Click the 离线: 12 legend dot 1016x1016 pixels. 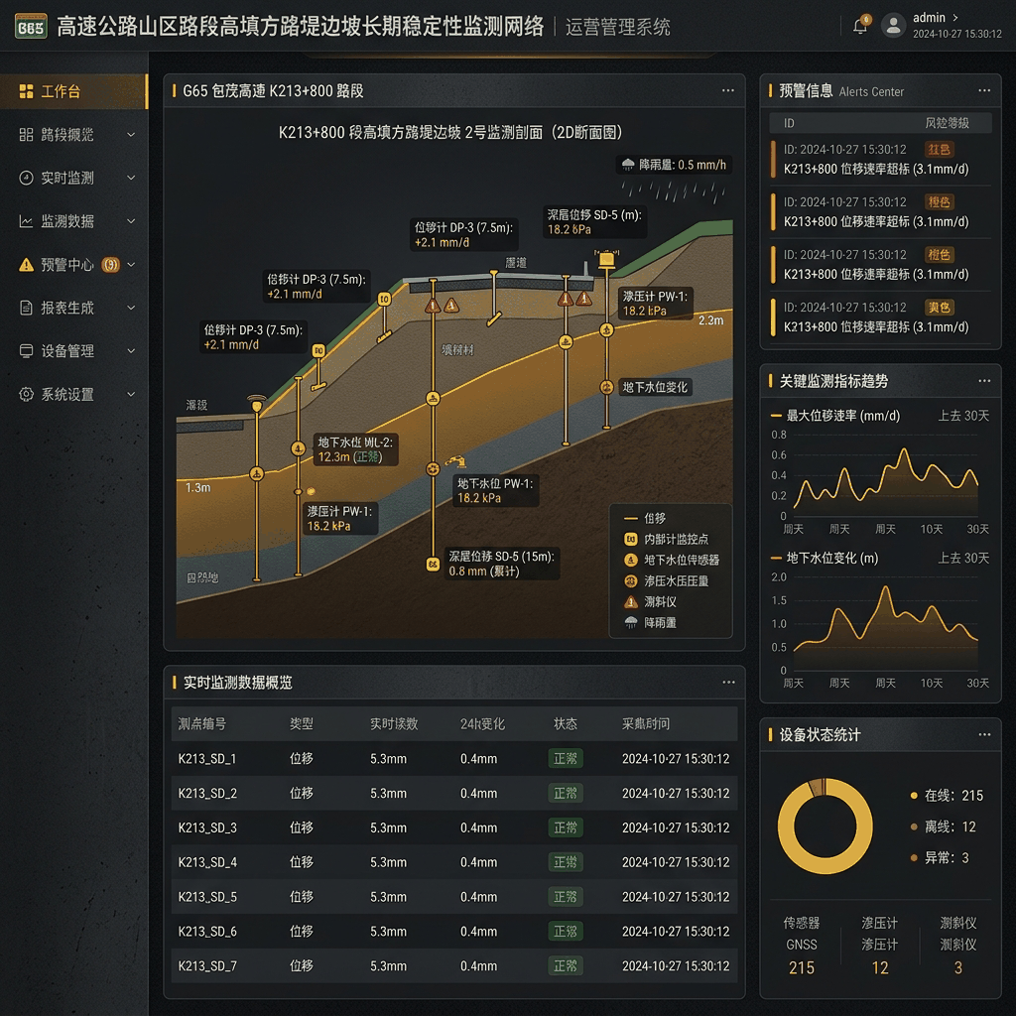pos(914,826)
